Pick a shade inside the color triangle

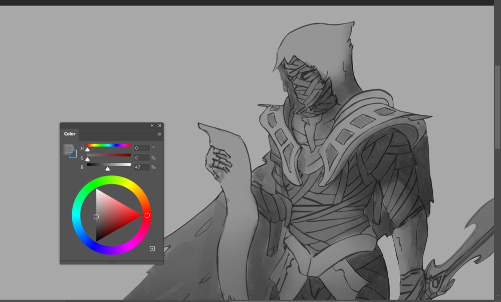pyautogui.click(x=112, y=215)
